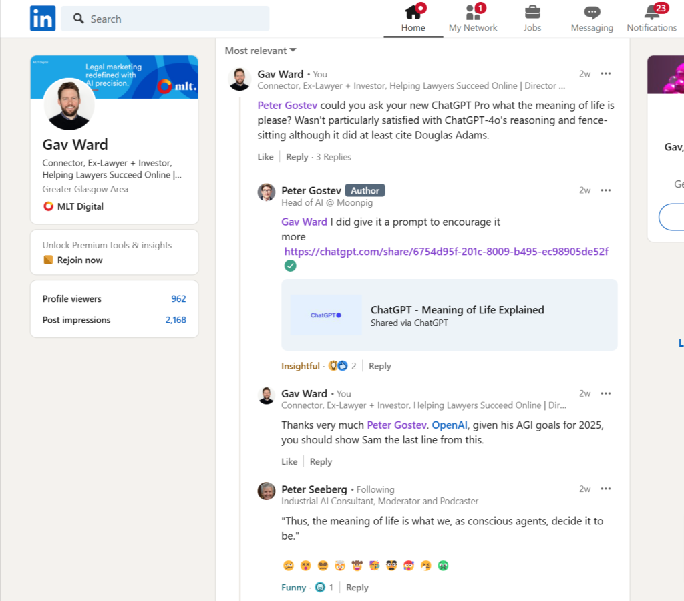684x601 pixels.
Task: Open more options for Peter Seeberg's comment
Action: (605, 489)
